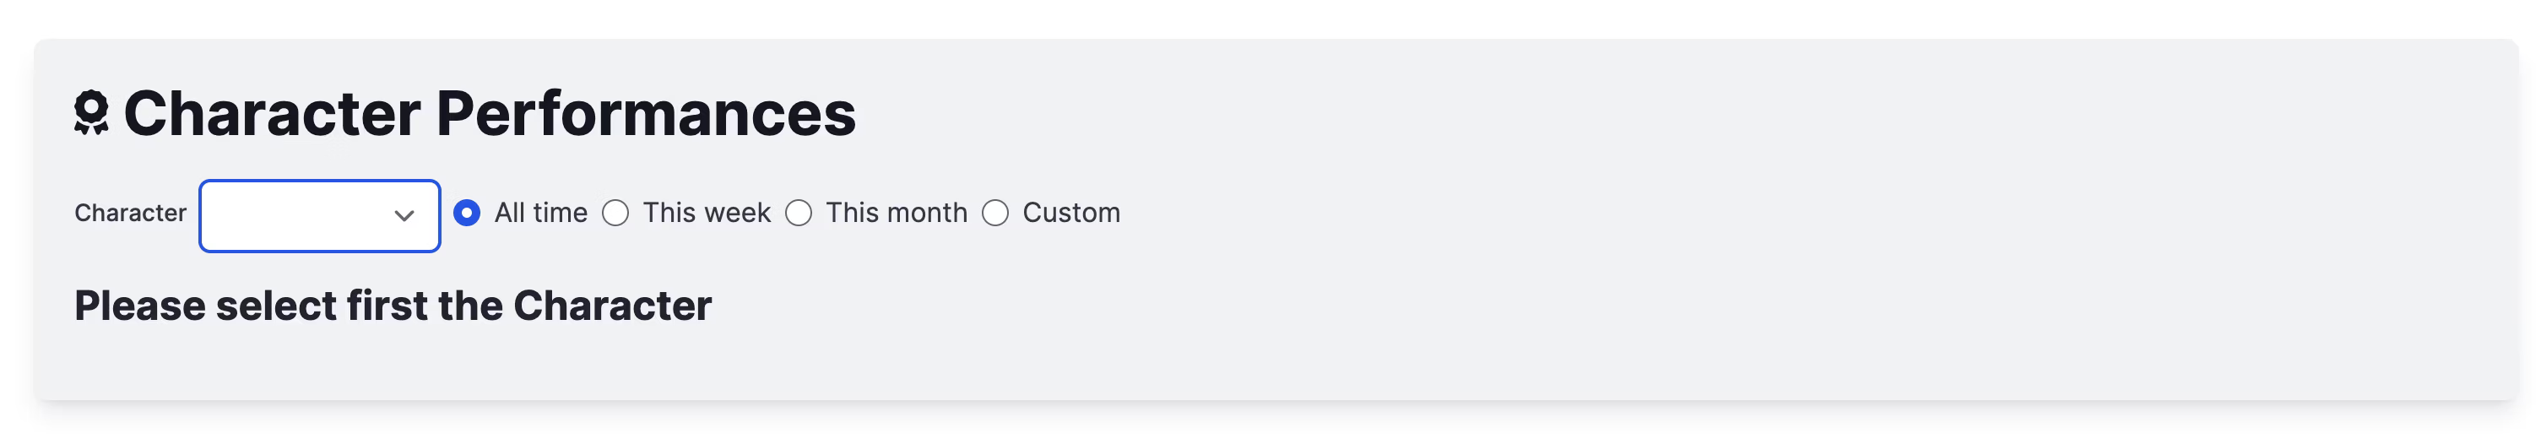
Task: Click the "Character" field label
Action: point(130,213)
